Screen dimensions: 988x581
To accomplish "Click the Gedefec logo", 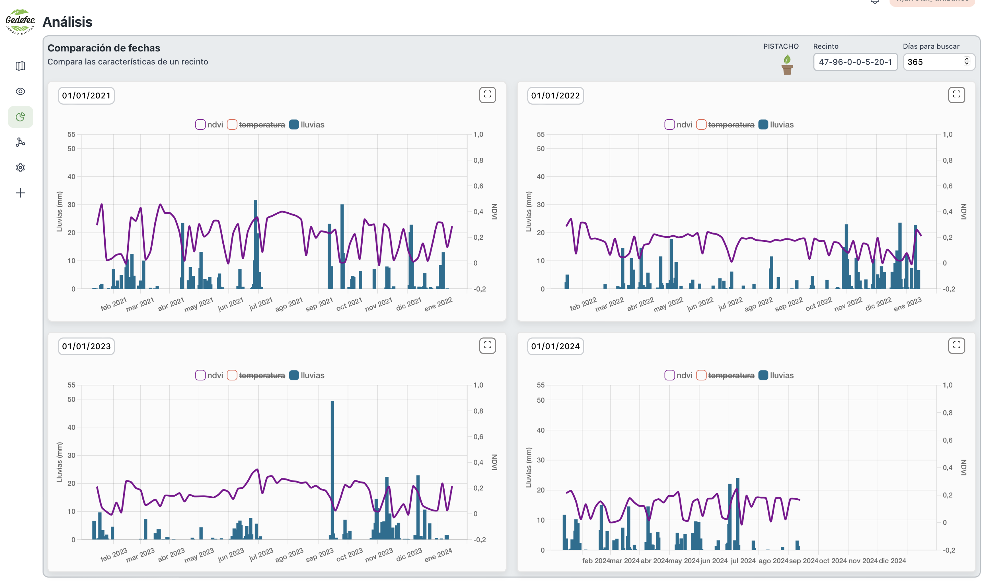I will point(20,22).
